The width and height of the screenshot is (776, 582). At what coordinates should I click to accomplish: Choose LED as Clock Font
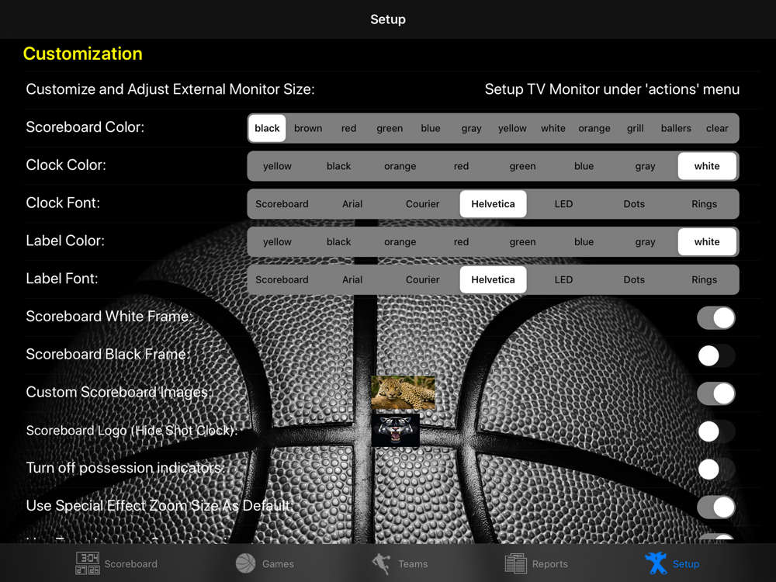[563, 204]
